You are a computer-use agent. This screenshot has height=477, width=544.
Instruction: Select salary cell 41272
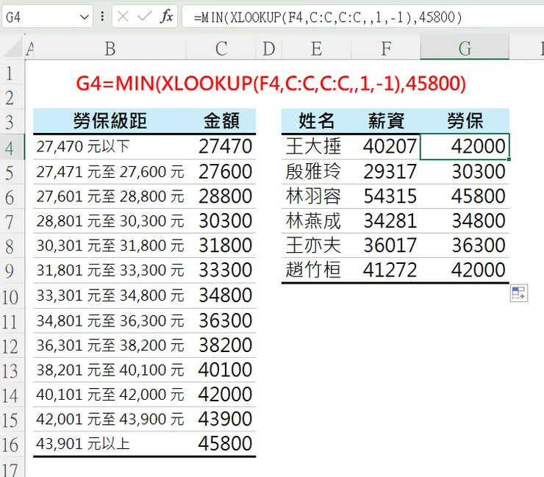(x=386, y=270)
